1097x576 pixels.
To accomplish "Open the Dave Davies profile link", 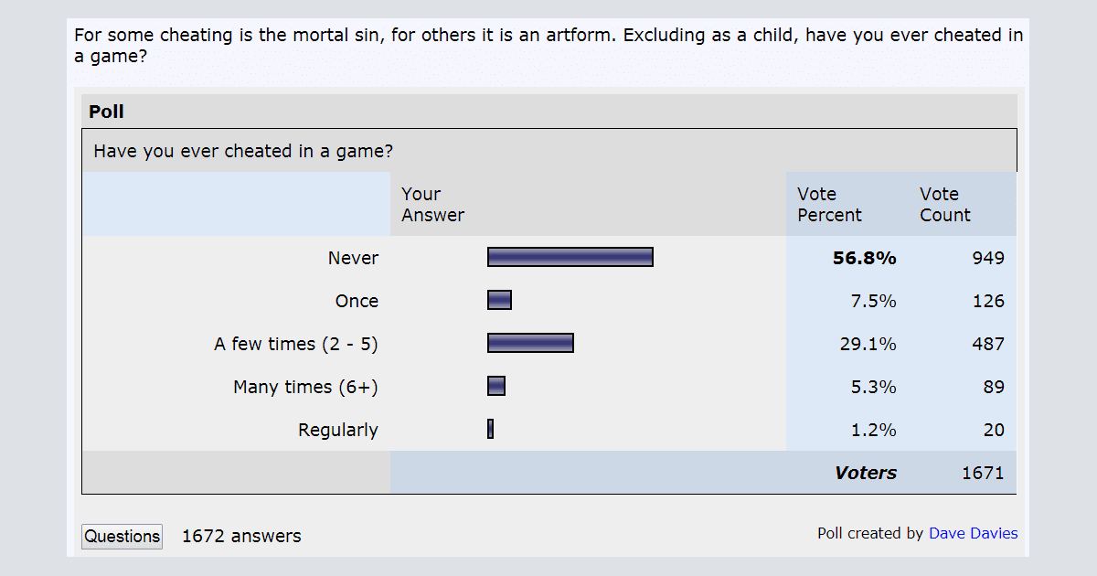I will [x=973, y=534].
